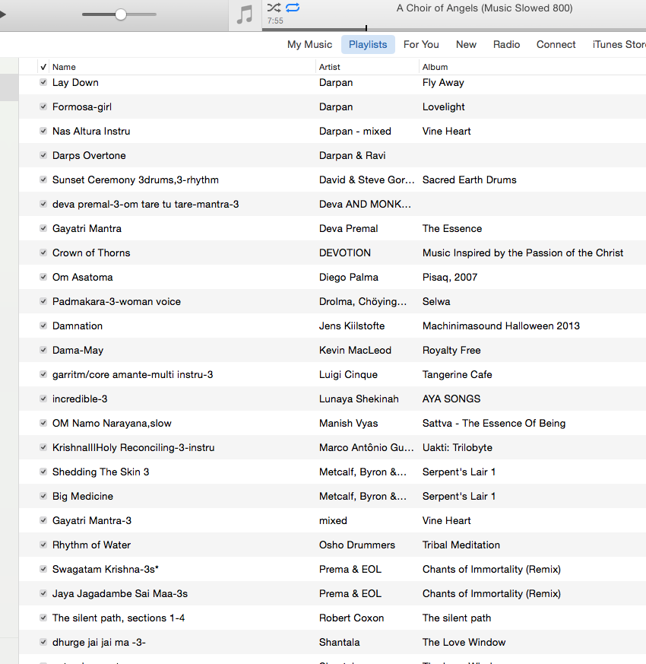This screenshot has height=664, width=646.
Task: Toggle the incredible-3 checkbox
Action: pyautogui.click(x=43, y=399)
